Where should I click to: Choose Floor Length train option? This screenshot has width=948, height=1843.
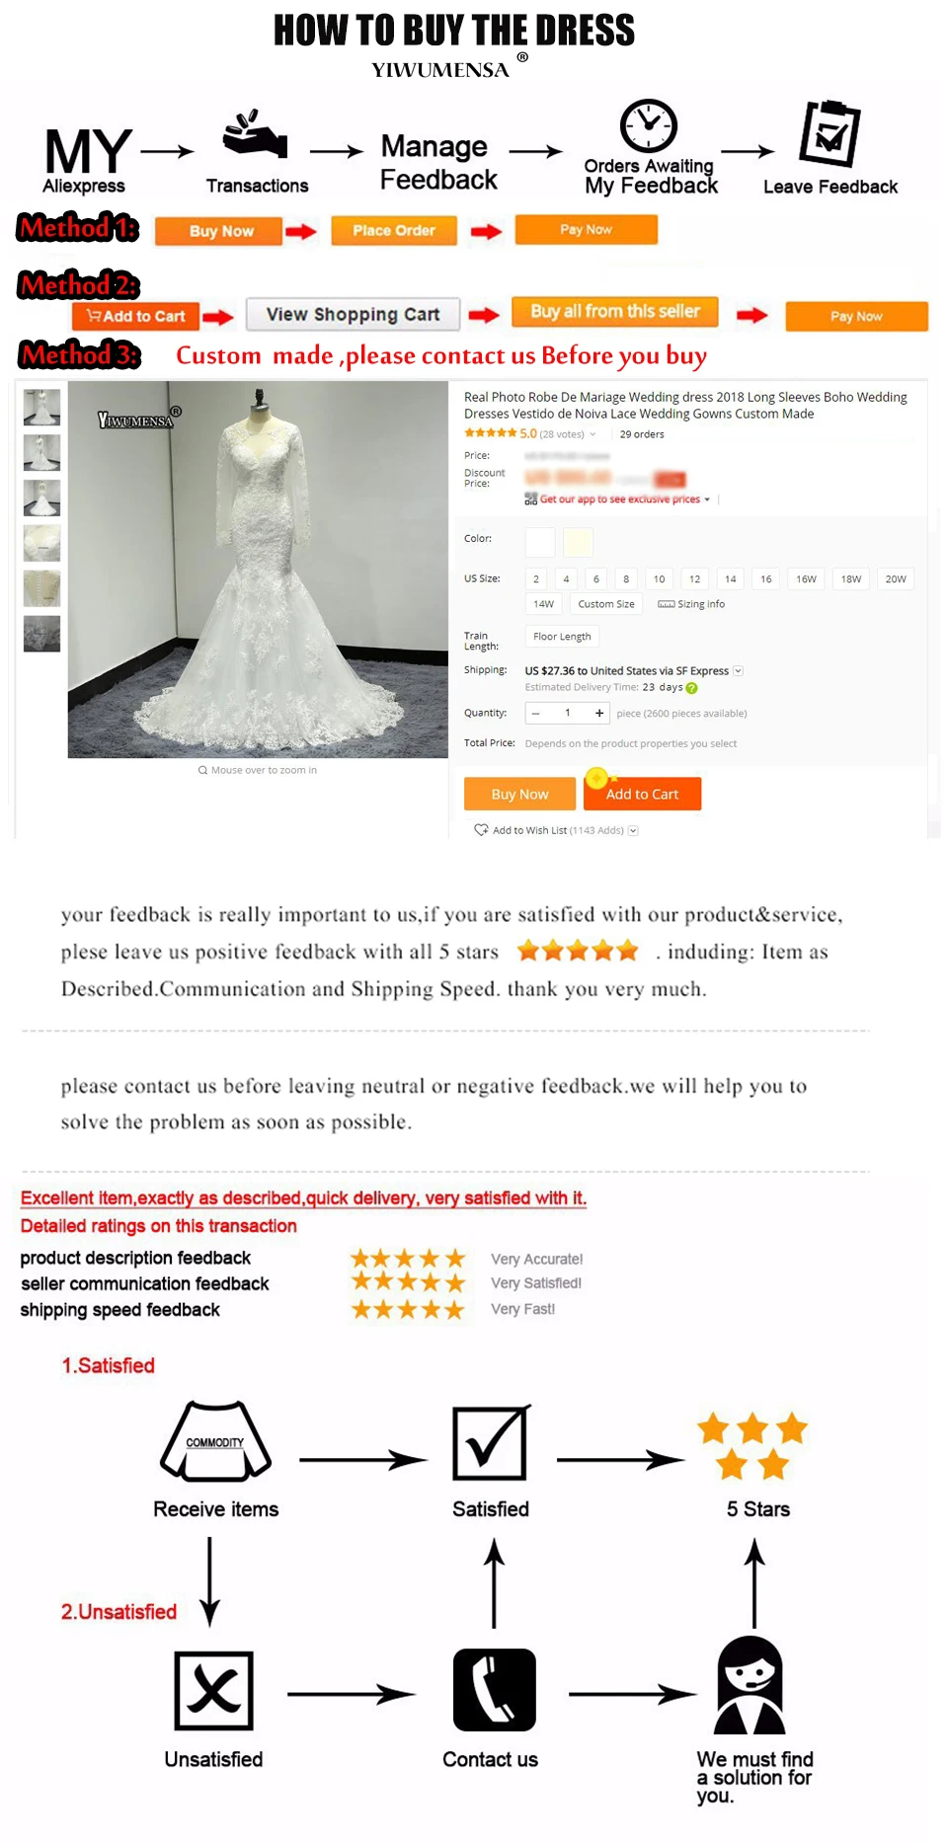tap(562, 637)
